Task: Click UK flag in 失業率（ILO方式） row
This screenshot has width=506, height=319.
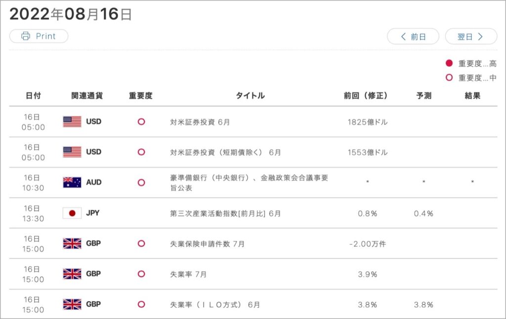Action: pyautogui.click(x=72, y=304)
